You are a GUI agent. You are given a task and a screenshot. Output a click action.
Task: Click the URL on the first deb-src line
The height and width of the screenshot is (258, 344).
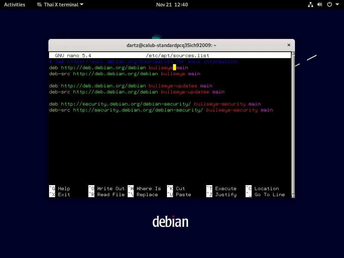(116, 74)
